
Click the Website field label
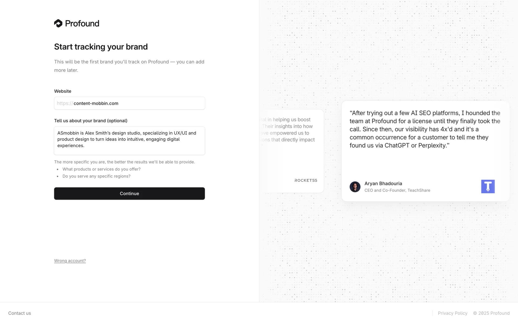63,91
